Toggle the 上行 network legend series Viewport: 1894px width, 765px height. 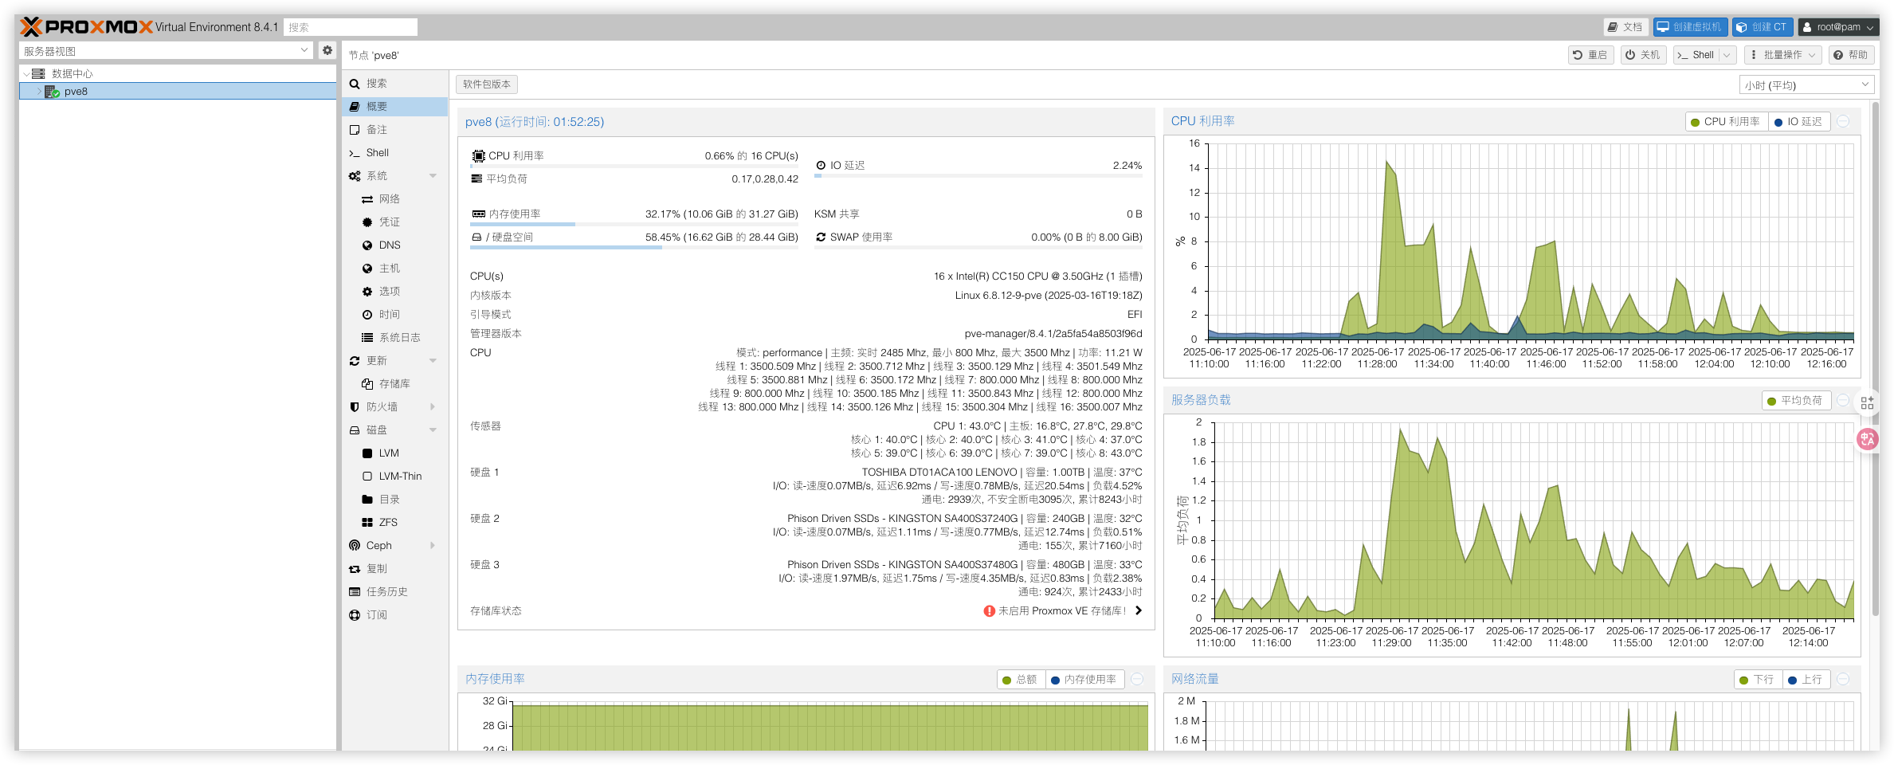[x=1806, y=680]
